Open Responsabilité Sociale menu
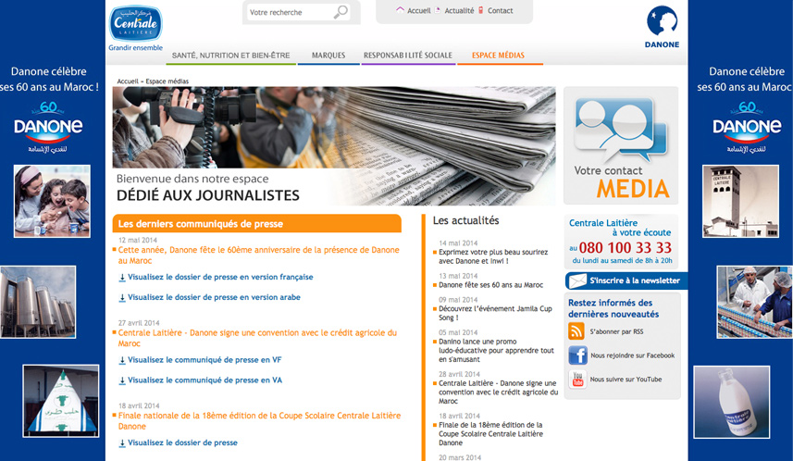Viewport: 793px width, 461px height. [x=408, y=56]
